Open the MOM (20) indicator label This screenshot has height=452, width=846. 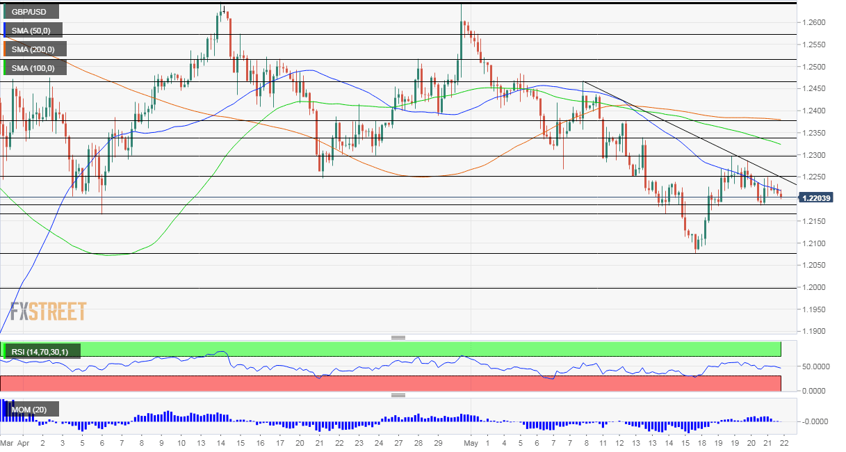pyautogui.click(x=30, y=410)
